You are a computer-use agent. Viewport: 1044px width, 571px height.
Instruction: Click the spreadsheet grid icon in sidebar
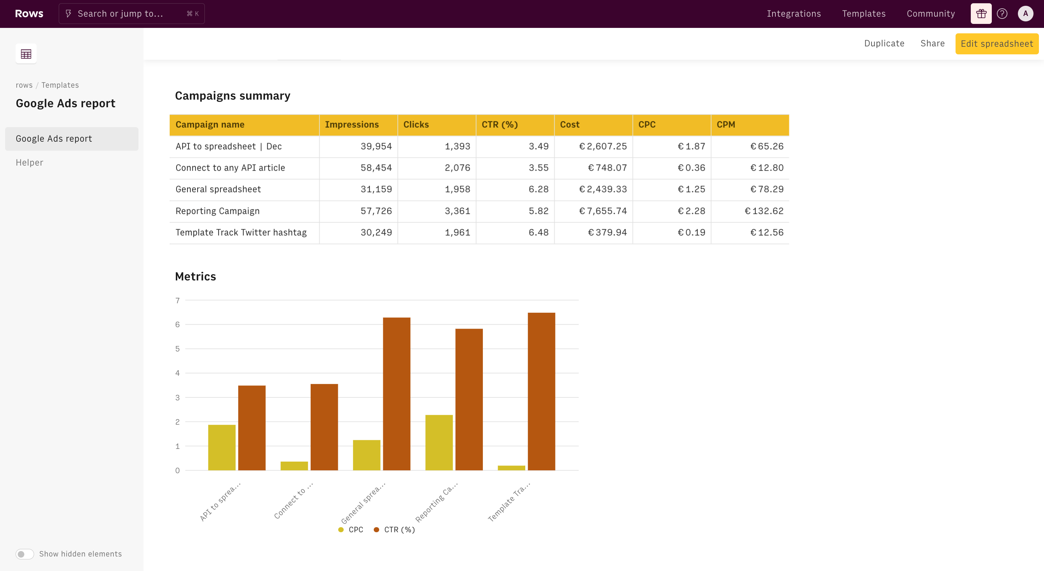pyautogui.click(x=26, y=54)
